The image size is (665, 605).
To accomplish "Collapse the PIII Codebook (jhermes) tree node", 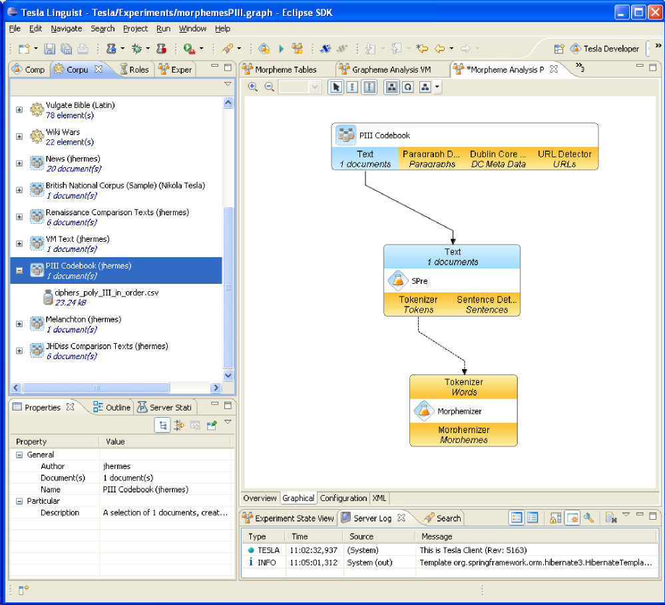I will [19, 271].
